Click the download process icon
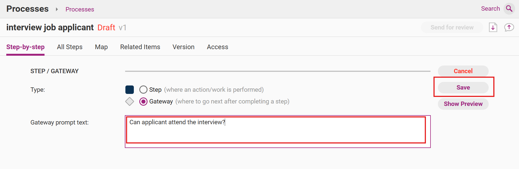 (x=493, y=28)
